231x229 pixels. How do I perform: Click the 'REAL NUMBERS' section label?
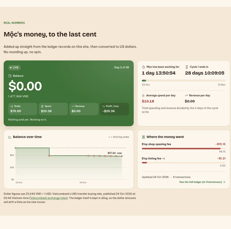pos(14,23)
